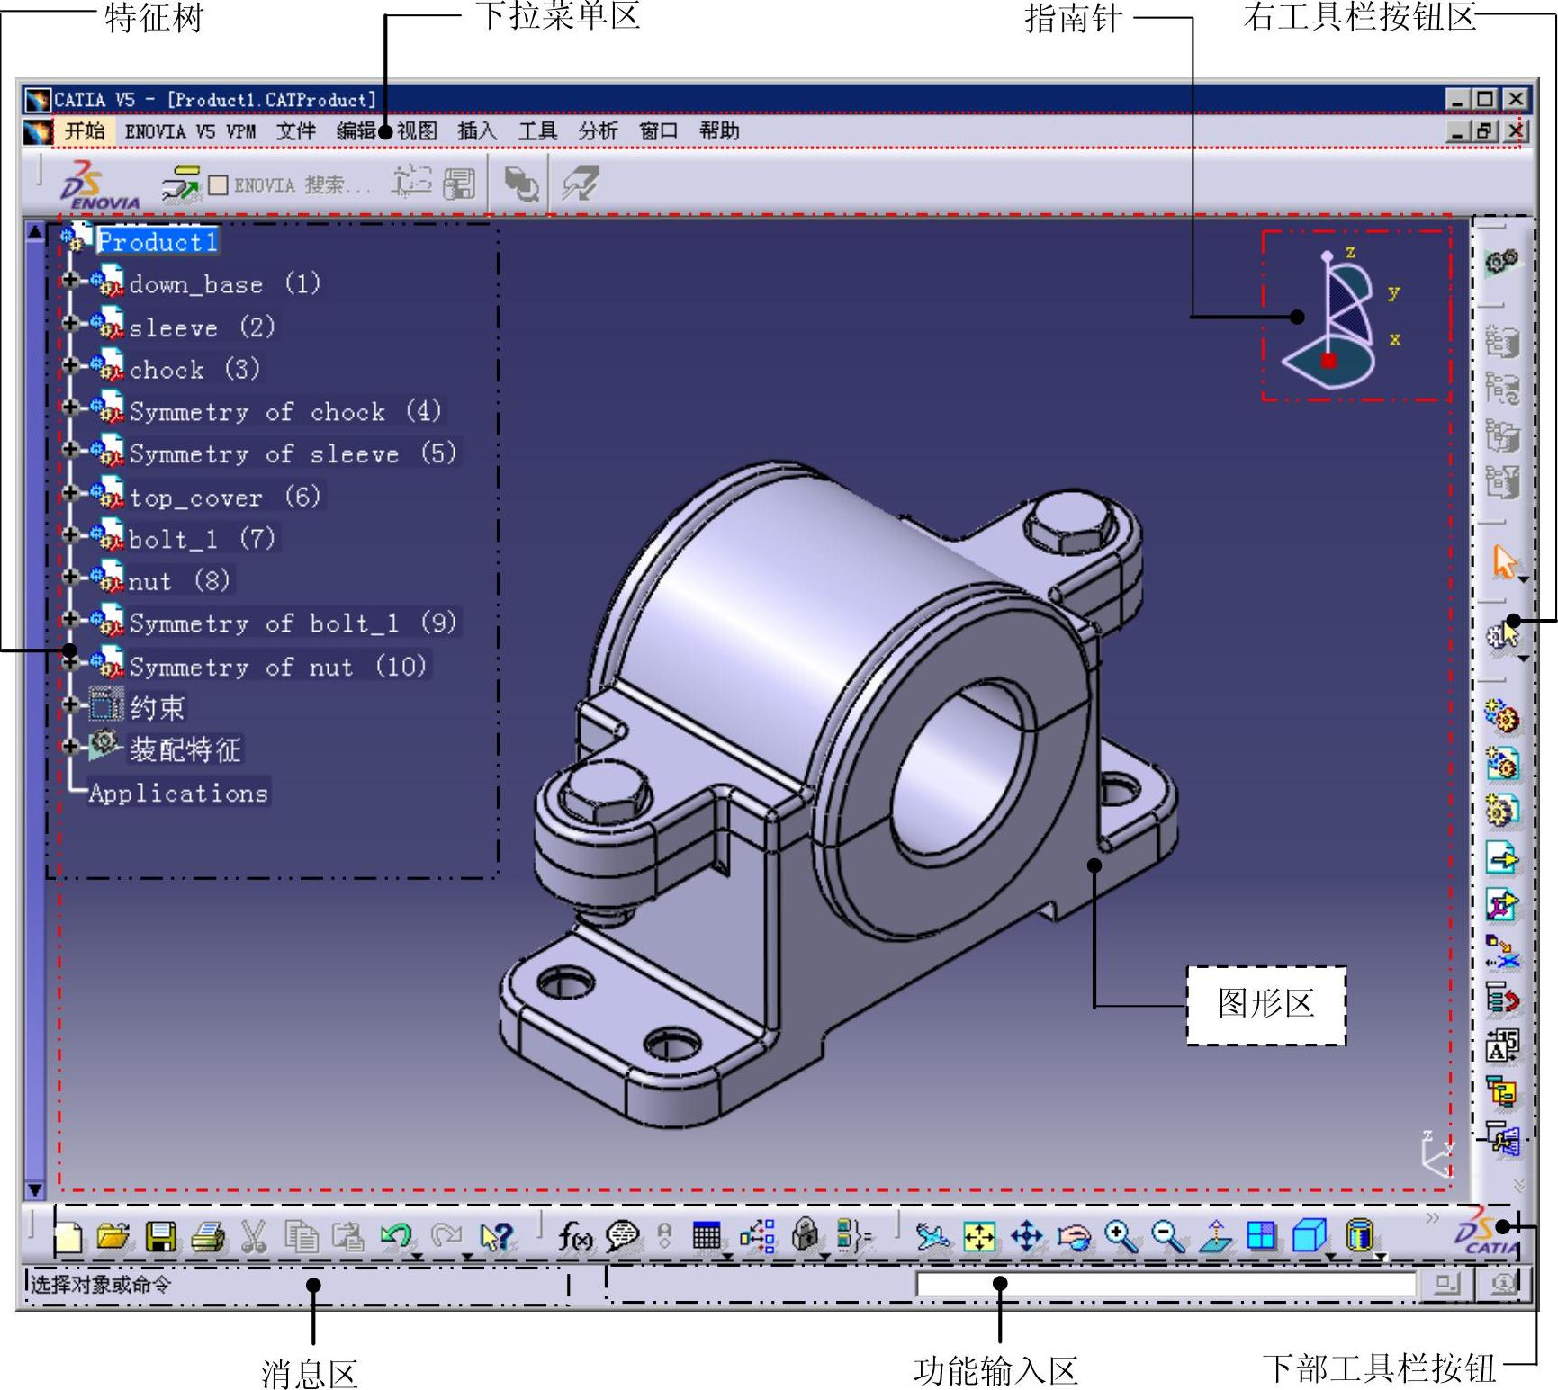This screenshot has width=1558, height=1390.
Task: Click the Print icon
Action: click(x=207, y=1237)
